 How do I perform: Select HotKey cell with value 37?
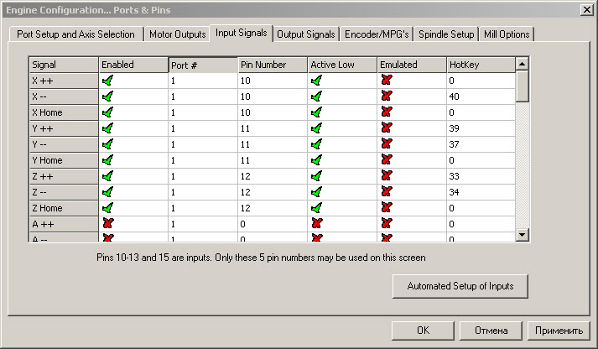(x=481, y=144)
